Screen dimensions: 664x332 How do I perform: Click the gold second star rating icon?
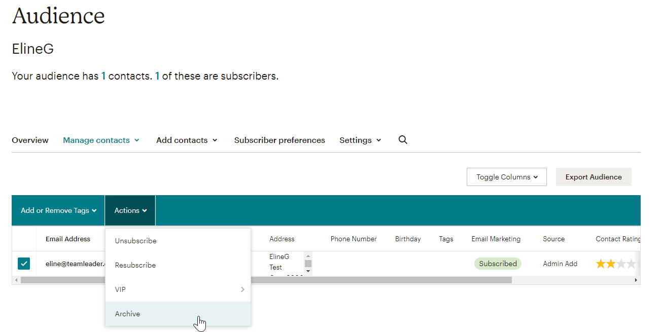pyautogui.click(x=612, y=263)
